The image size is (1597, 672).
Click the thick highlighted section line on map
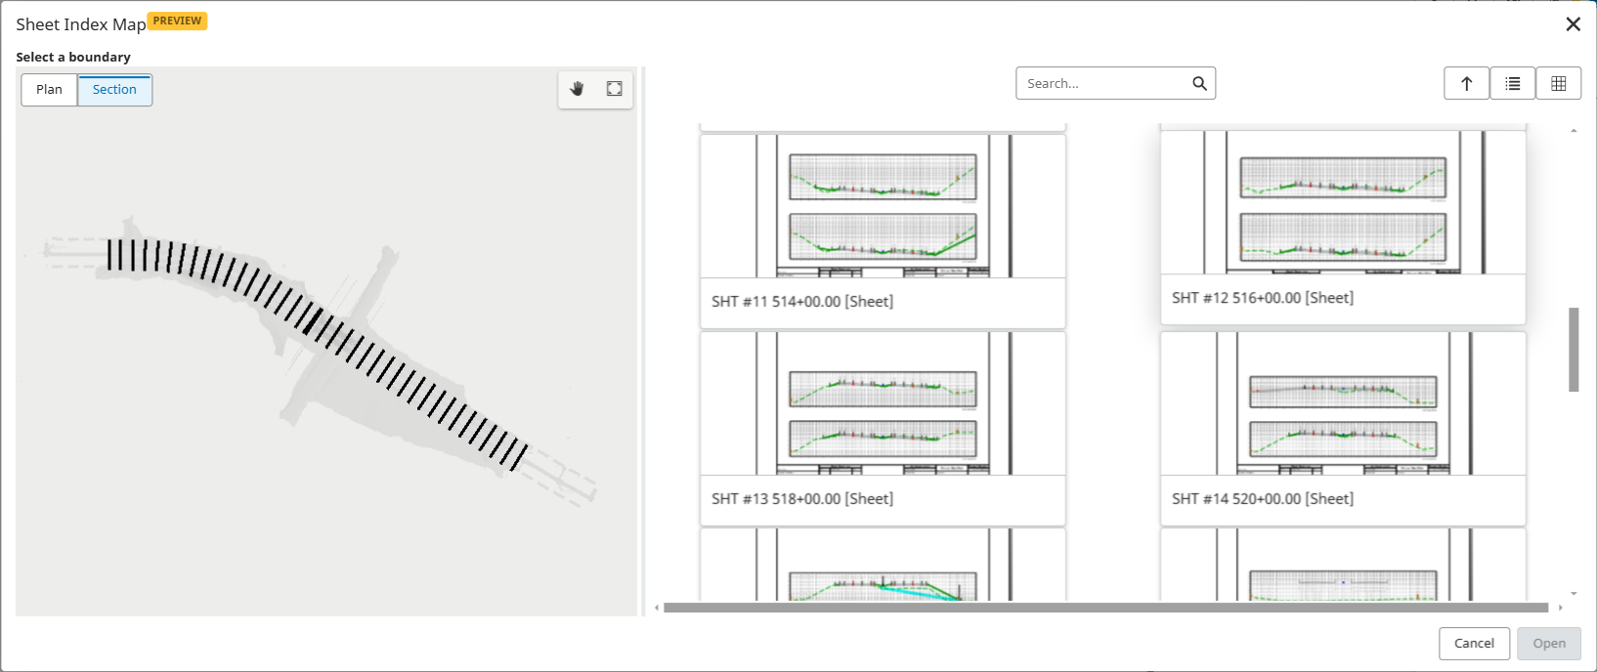[313, 321]
